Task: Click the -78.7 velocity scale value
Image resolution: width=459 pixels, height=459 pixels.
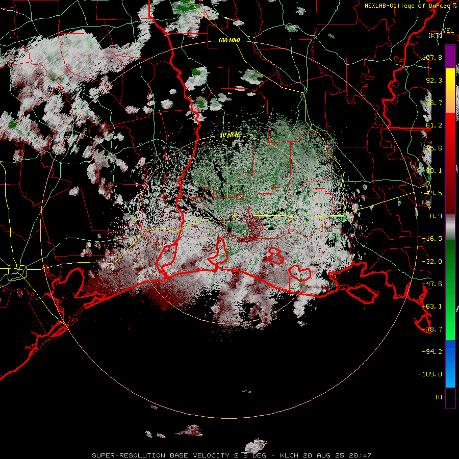Action: 432,329
